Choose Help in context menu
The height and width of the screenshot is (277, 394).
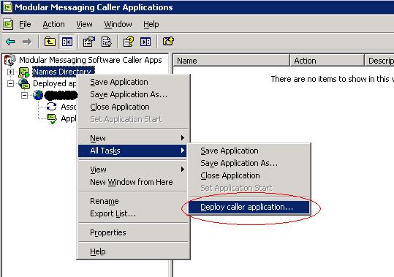tap(133, 251)
